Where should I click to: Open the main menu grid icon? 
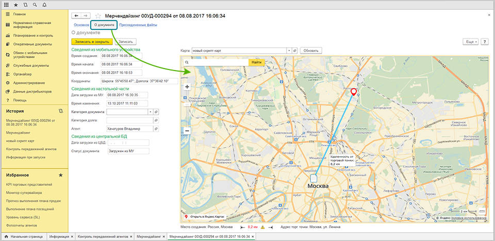tap(7, 5)
